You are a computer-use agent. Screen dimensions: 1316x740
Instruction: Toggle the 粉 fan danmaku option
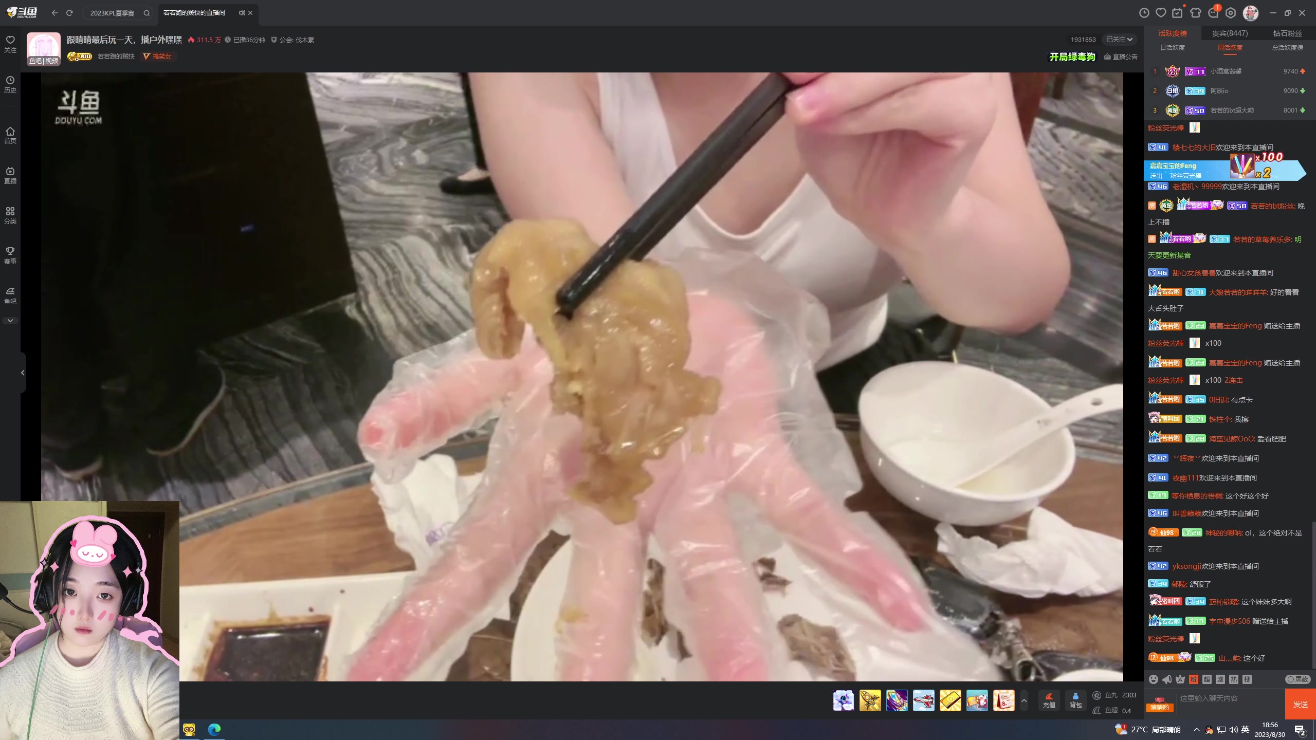[x=1194, y=679]
